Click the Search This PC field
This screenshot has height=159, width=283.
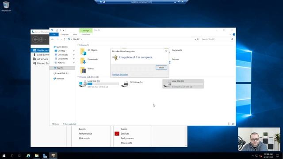pos(216,39)
